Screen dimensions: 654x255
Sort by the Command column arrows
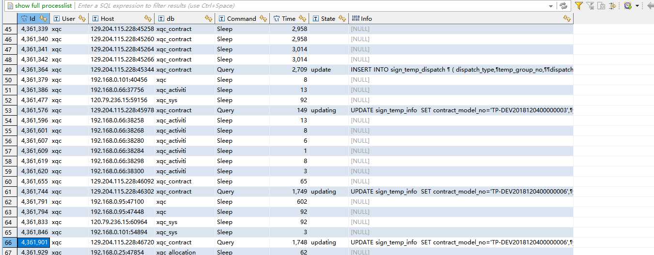pyautogui.click(x=263, y=18)
